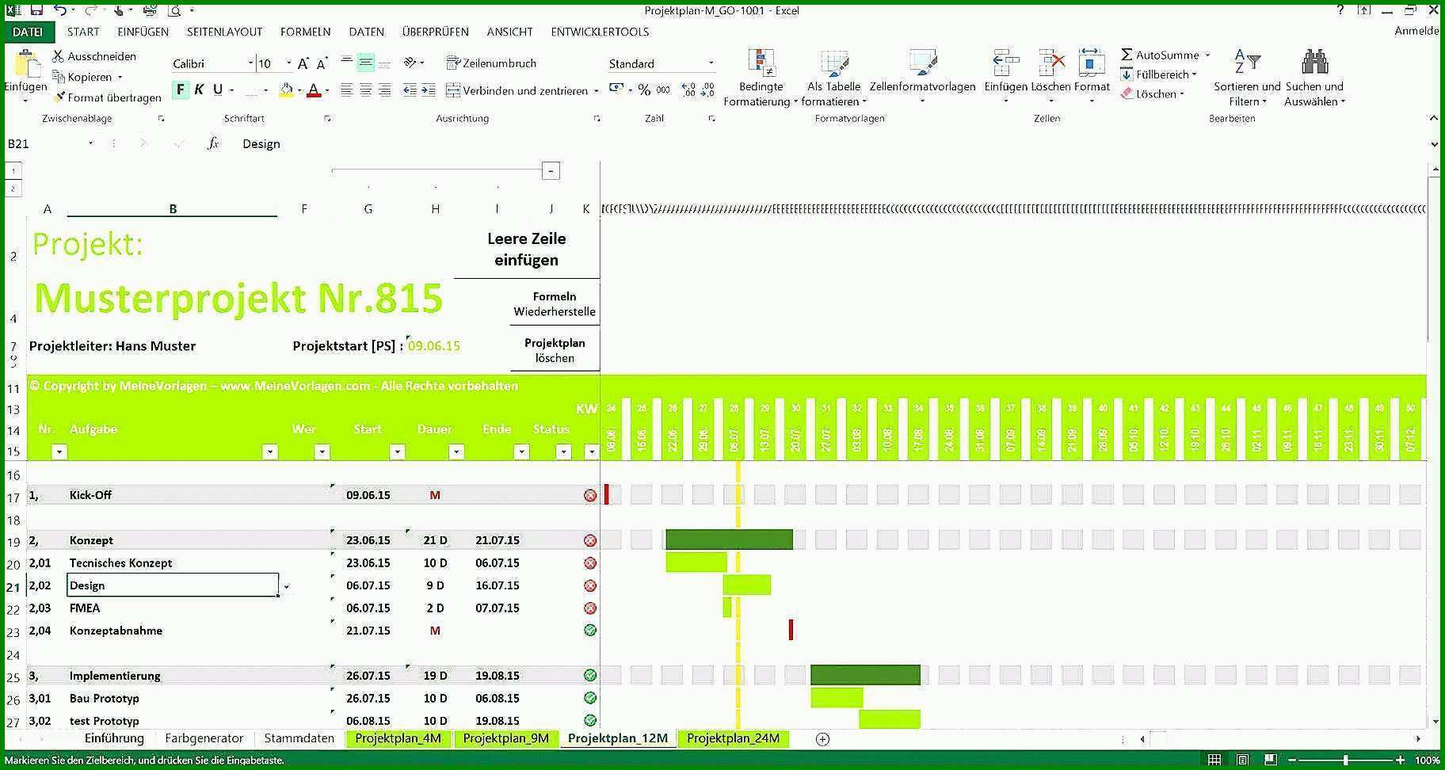
Task: Open Sortieren und Filtern
Action: [1247, 78]
